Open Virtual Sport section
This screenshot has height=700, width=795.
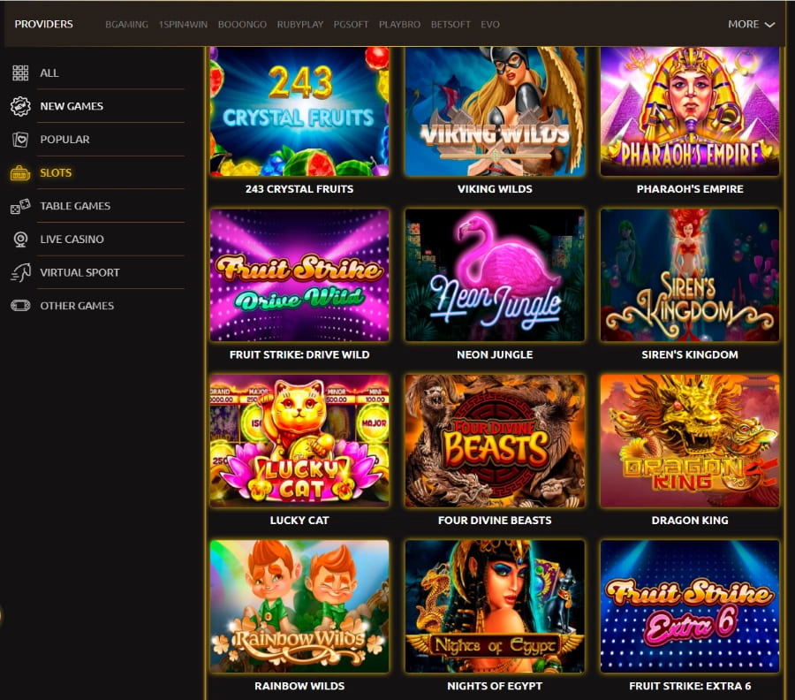79,272
